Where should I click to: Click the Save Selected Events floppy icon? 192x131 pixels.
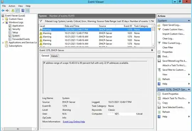pyautogui.click(x=159, y=107)
